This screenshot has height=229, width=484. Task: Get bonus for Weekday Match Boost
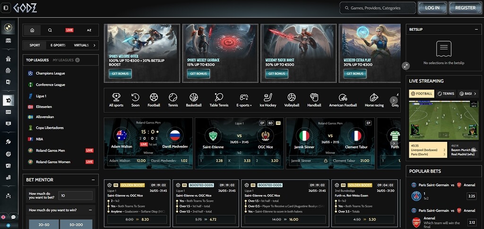click(277, 74)
